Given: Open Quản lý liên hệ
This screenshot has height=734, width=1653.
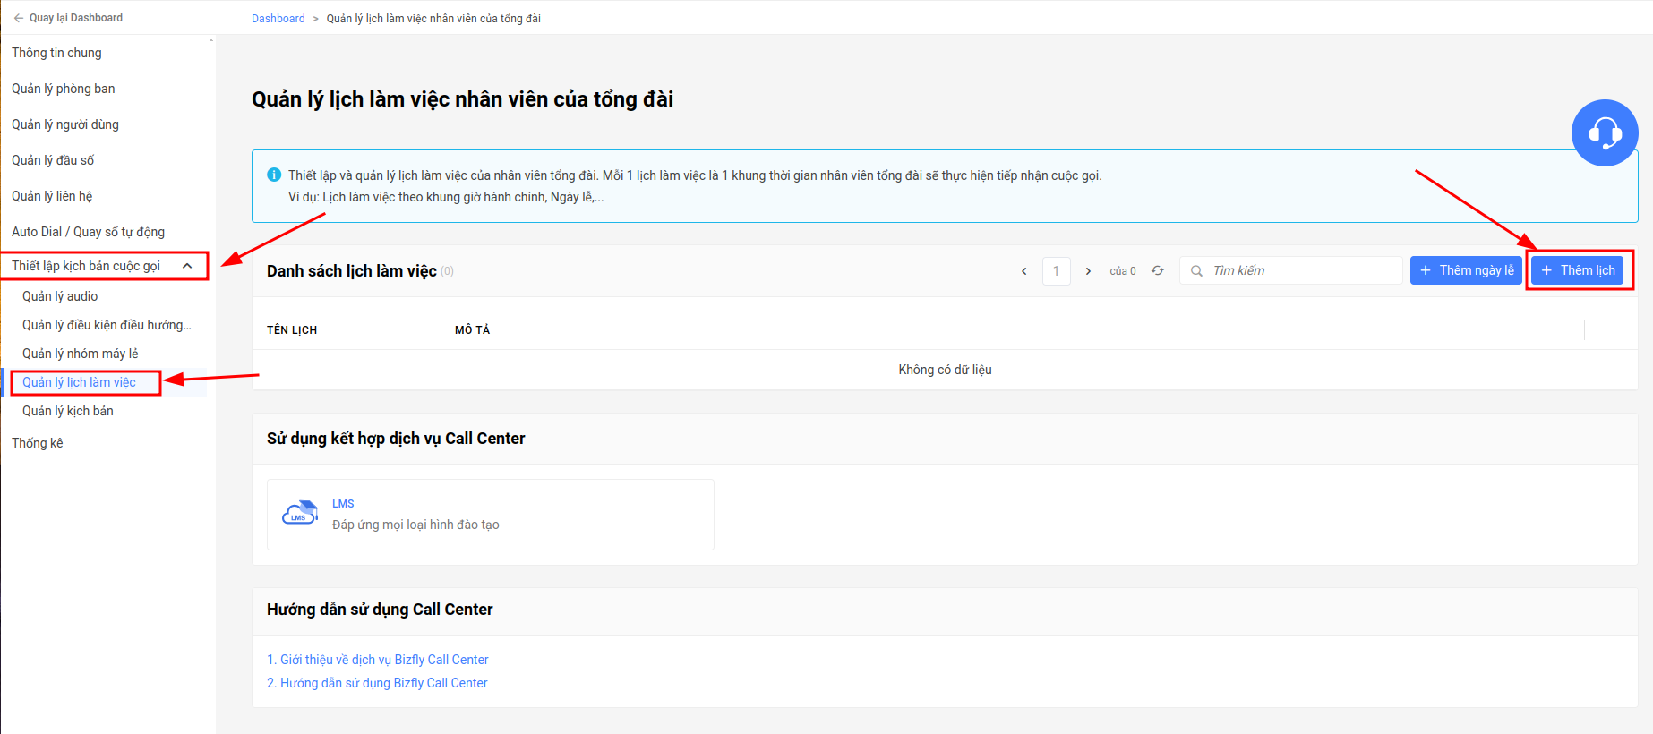Looking at the screenshot, I should (51, 196).
